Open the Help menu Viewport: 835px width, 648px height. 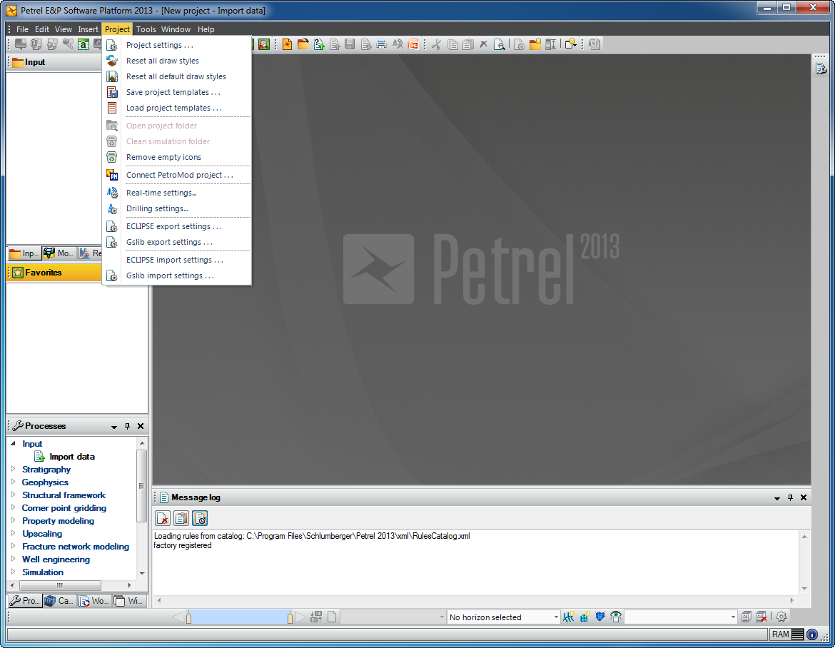click(x=206, y=29)
